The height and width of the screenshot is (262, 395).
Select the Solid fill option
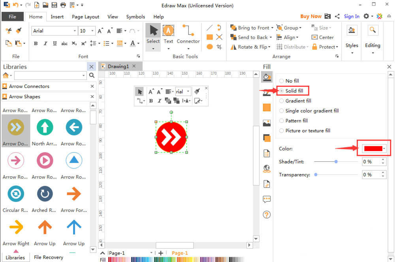click(x=291, y=91)
